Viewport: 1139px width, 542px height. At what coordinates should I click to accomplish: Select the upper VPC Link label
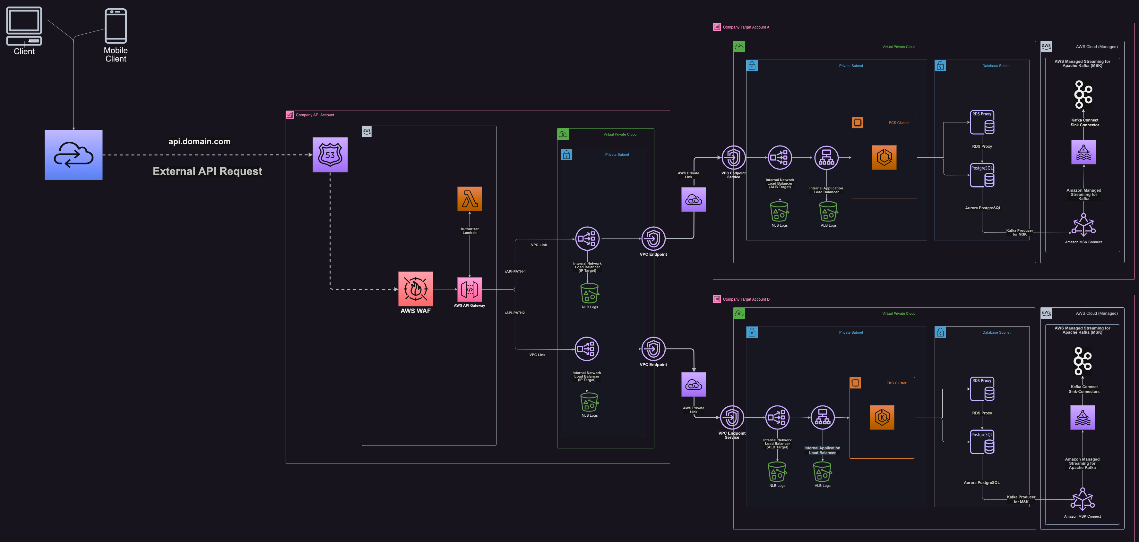pyautogui.click(x=539, y=245)
